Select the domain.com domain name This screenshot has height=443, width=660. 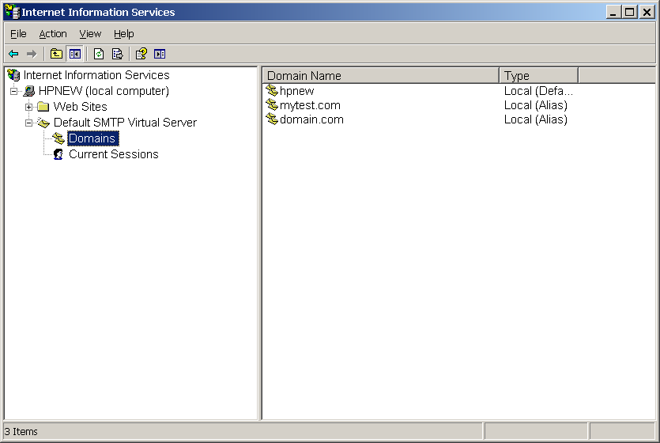click(x=311, y=119)
